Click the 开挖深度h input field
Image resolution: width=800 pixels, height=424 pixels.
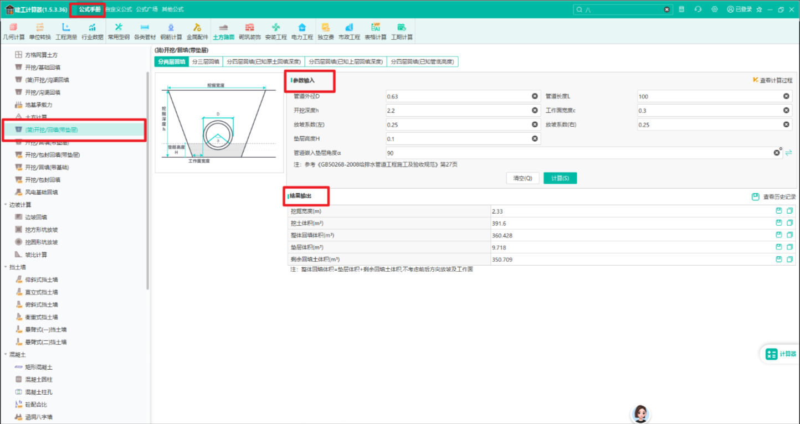pos(463,111)
